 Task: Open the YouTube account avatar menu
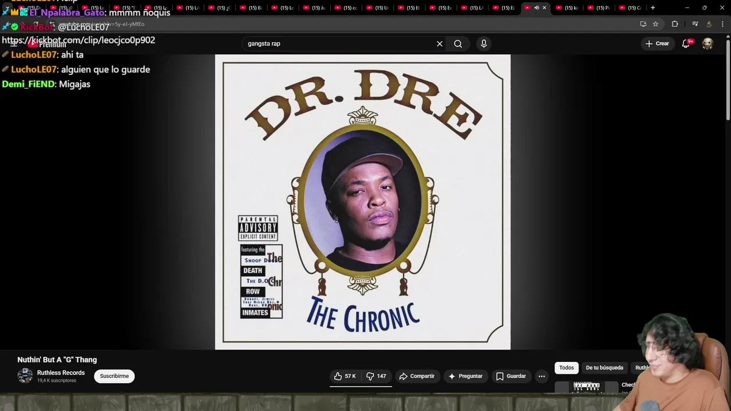point(708,43)
